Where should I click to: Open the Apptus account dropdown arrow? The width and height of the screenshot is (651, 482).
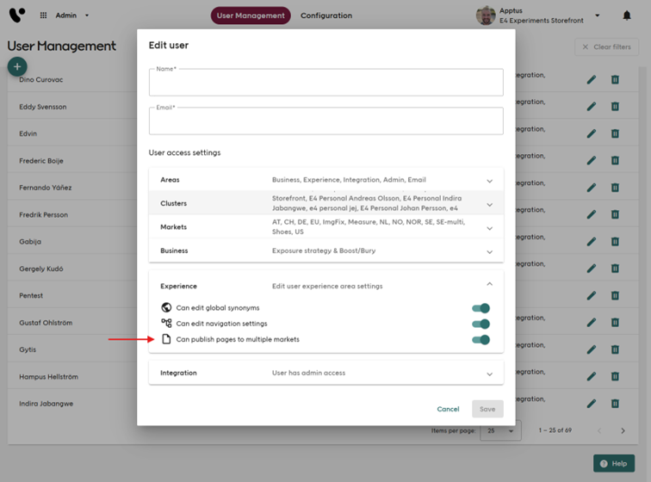(598, 15)
